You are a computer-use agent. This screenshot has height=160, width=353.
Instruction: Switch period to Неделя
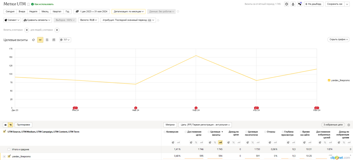click(x=33, y=11)
